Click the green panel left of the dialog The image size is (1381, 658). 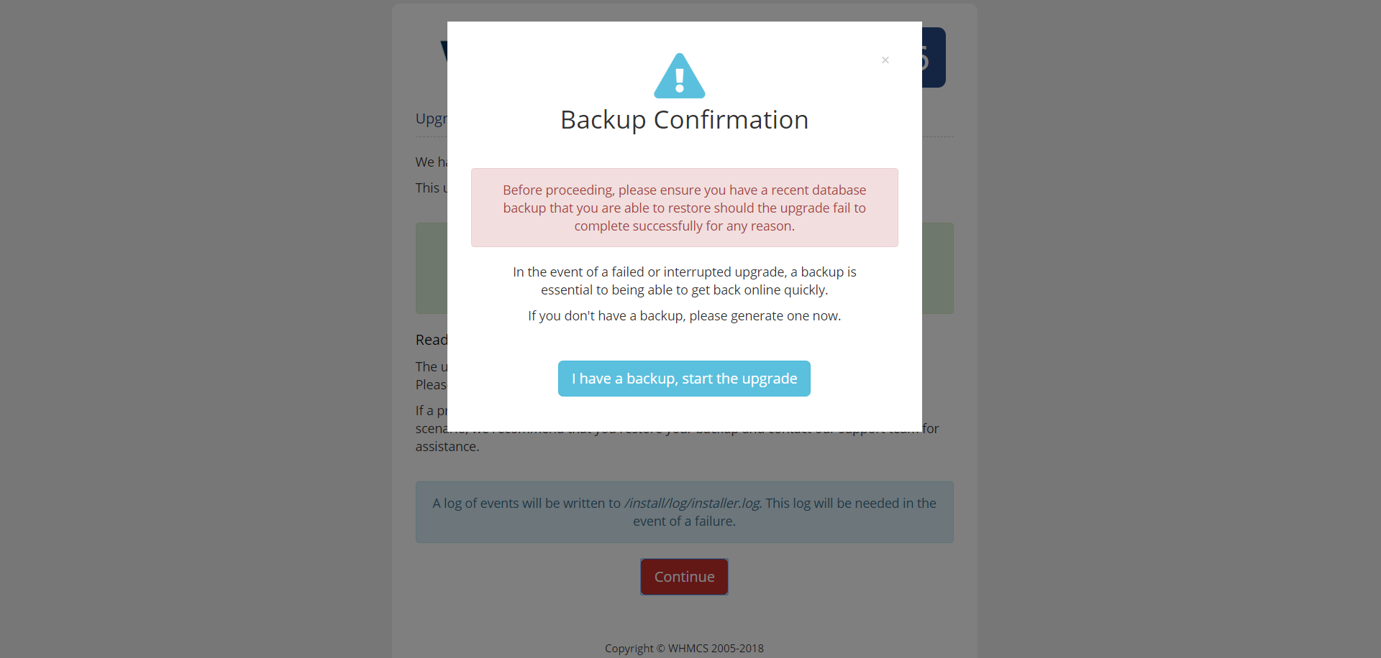[431, 268]
